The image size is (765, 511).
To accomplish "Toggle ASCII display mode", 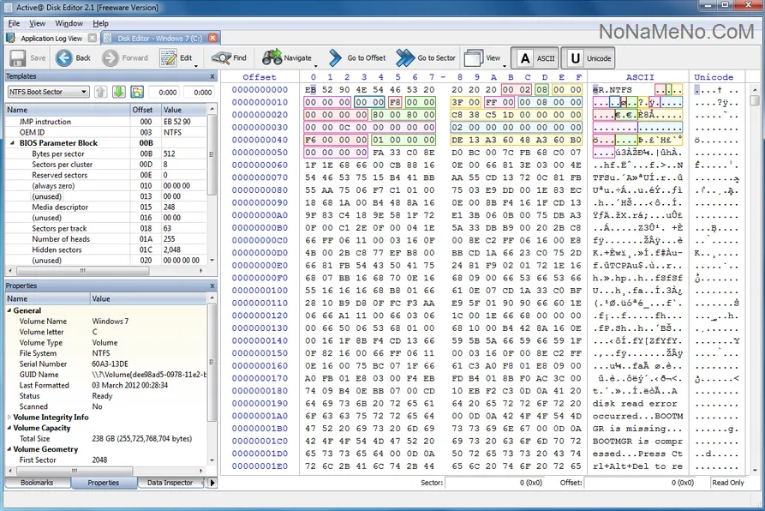I will click(535, 58).
